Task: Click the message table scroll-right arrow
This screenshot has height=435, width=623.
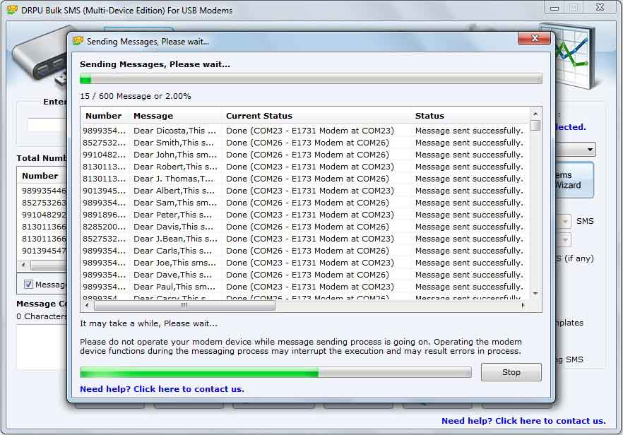Action: 523,306
